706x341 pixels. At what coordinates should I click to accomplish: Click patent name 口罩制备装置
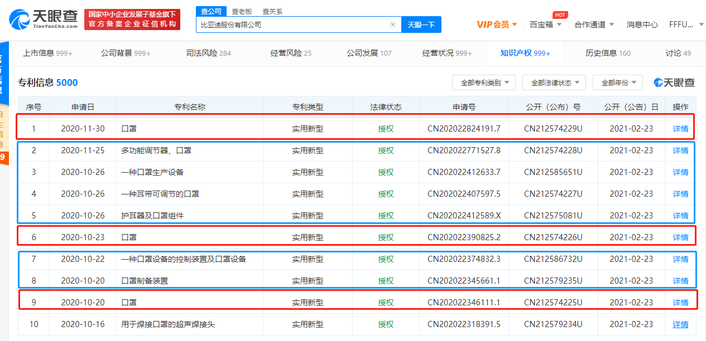[144, 281]
